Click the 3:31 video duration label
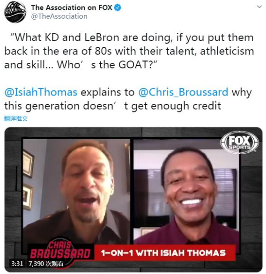Screen dimensions: 266x274 click(x=17, y=264)
